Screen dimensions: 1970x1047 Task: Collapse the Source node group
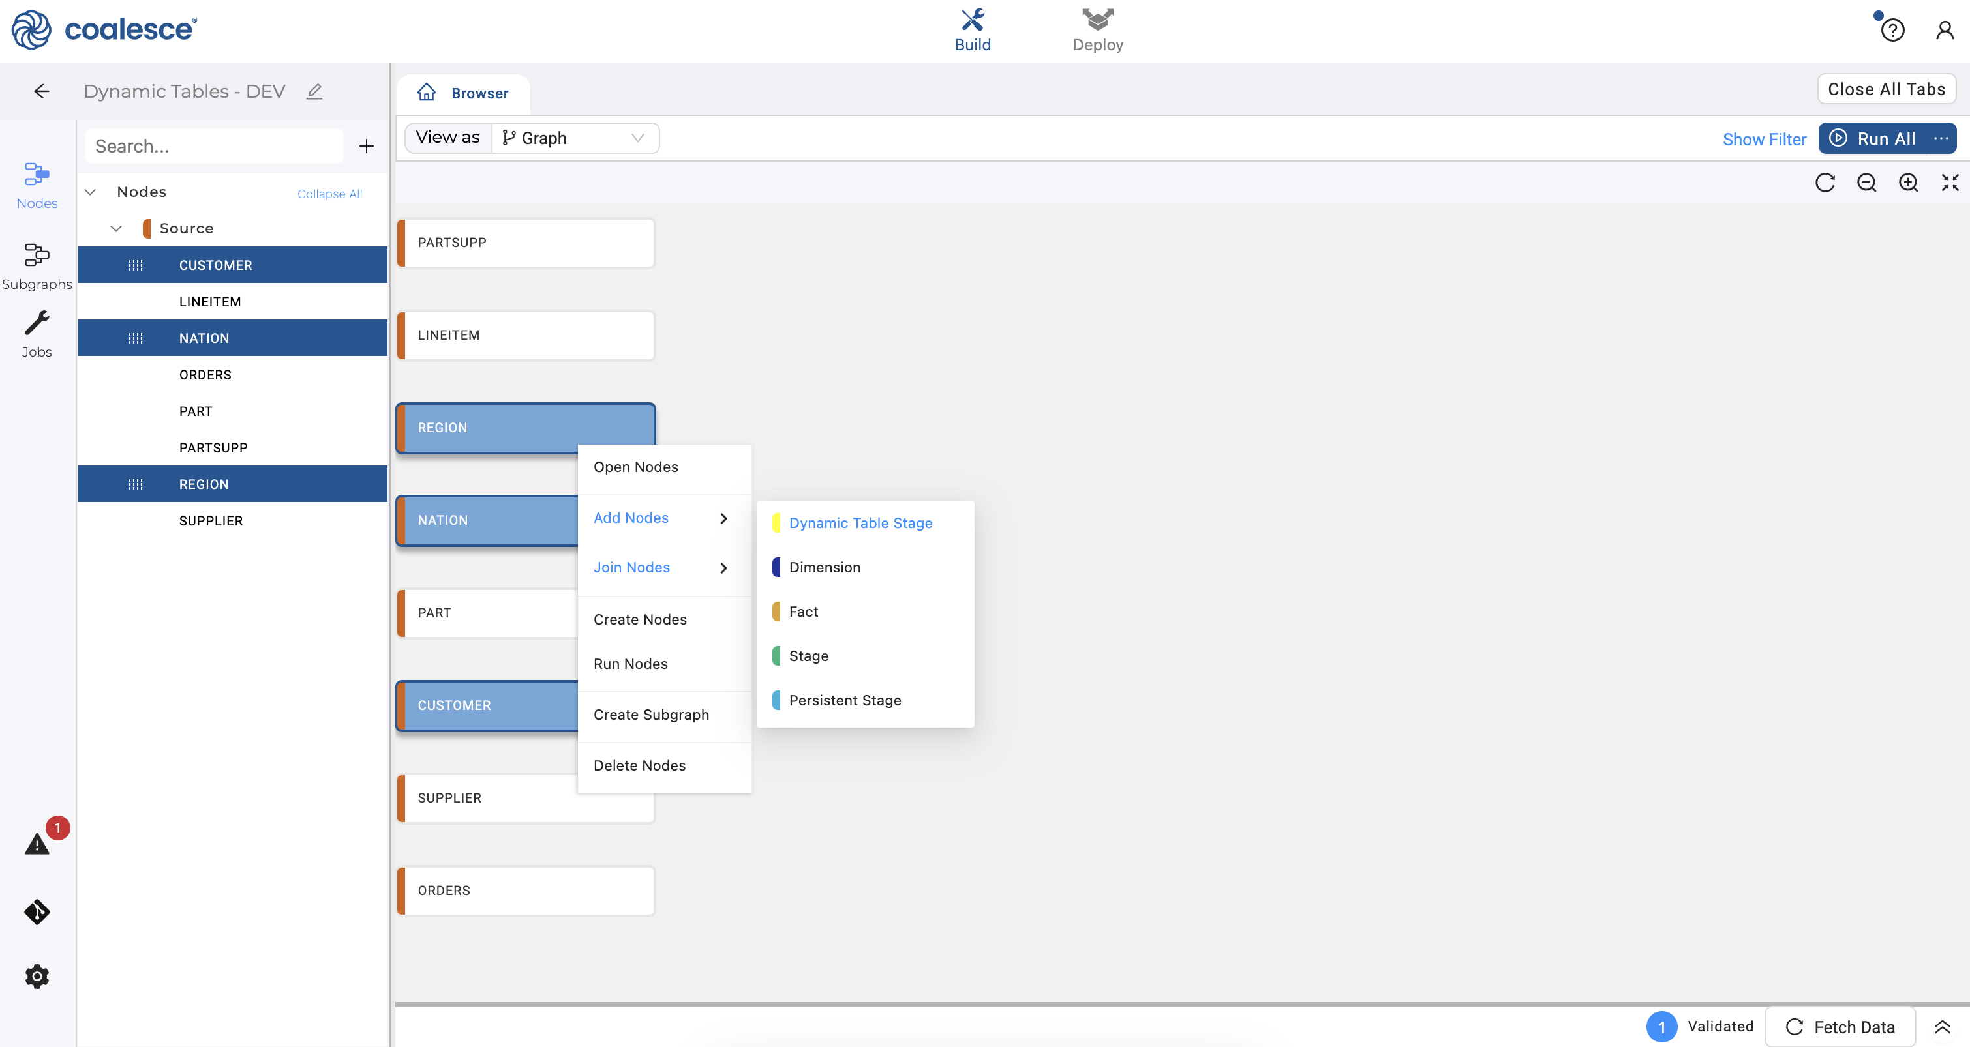click(116, 229)
